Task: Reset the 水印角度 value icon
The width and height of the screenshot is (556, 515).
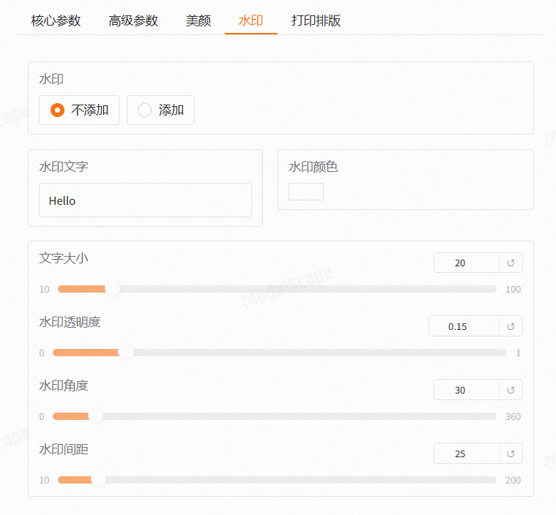Action: (x=511, y=390)
